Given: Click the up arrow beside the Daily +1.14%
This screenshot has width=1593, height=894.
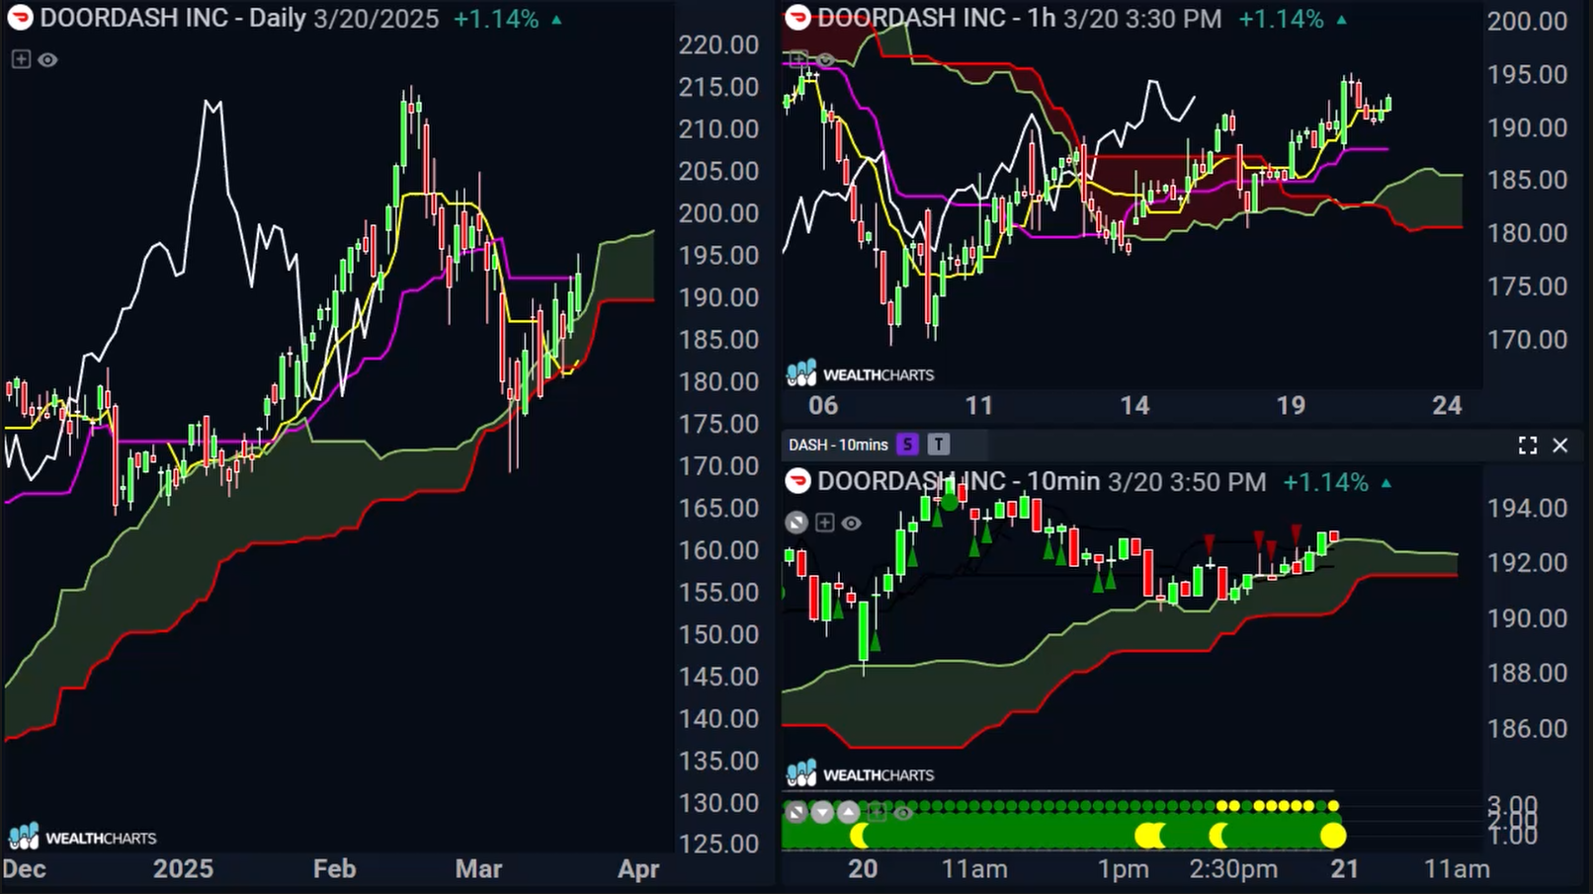Looking at the screenshot, I should 557,19.
